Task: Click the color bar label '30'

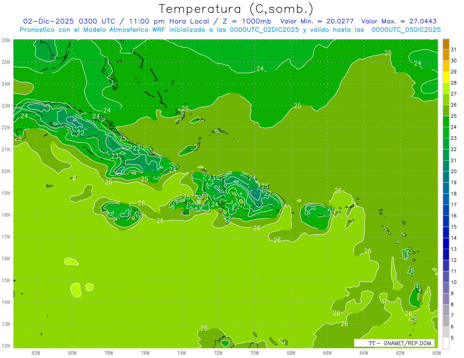Action: click(x=454, y=61)
